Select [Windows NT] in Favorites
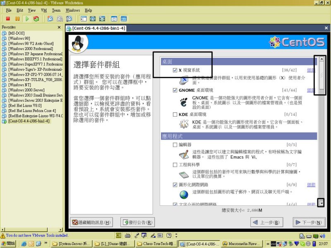 pyautogui.click(x=19, y=85)
